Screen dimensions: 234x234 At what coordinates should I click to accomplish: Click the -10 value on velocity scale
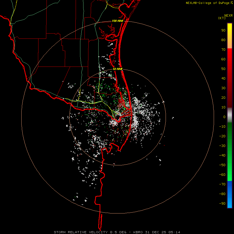click(x=222, y=127)
